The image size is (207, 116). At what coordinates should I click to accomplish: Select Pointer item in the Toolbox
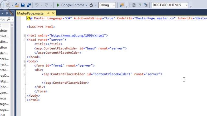[x=4, y=31]
